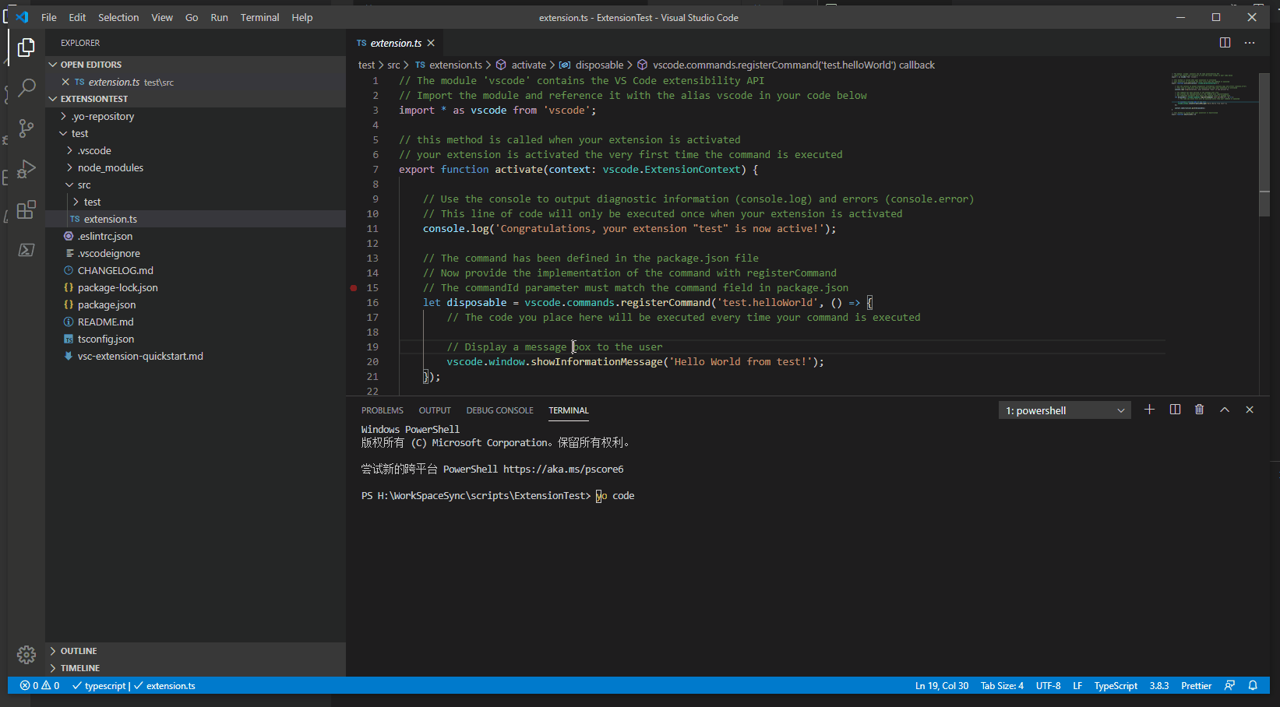
Task: Expand the OUTLINE section
Action: [79, 651]
